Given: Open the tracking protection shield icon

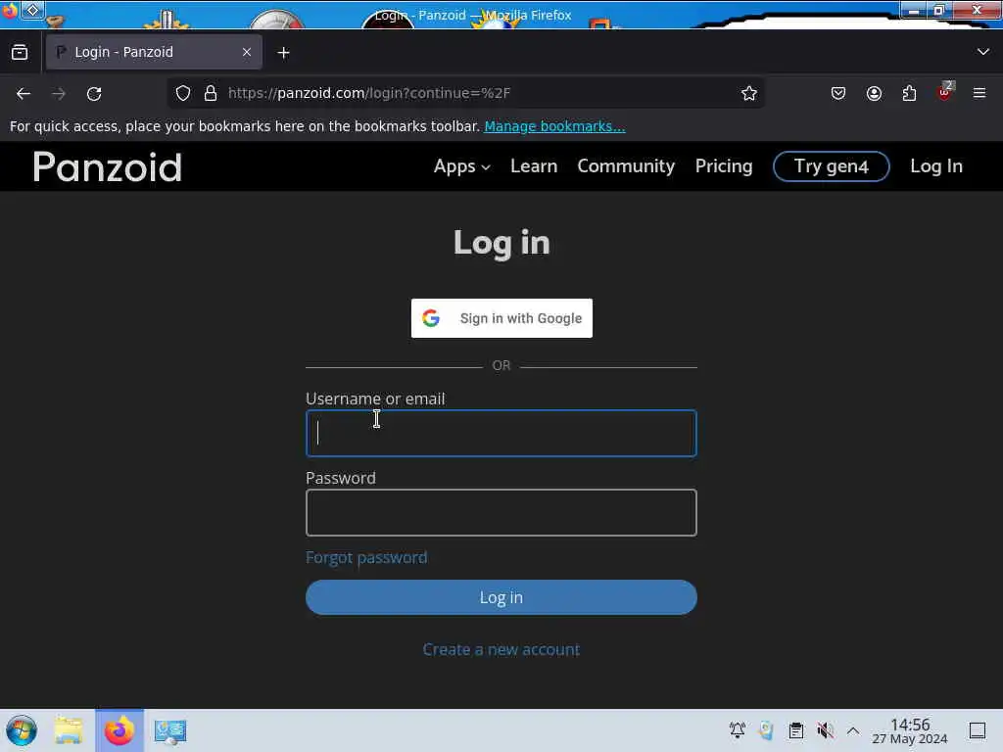Looking at the screenshot, I should (x=183, y=93).
